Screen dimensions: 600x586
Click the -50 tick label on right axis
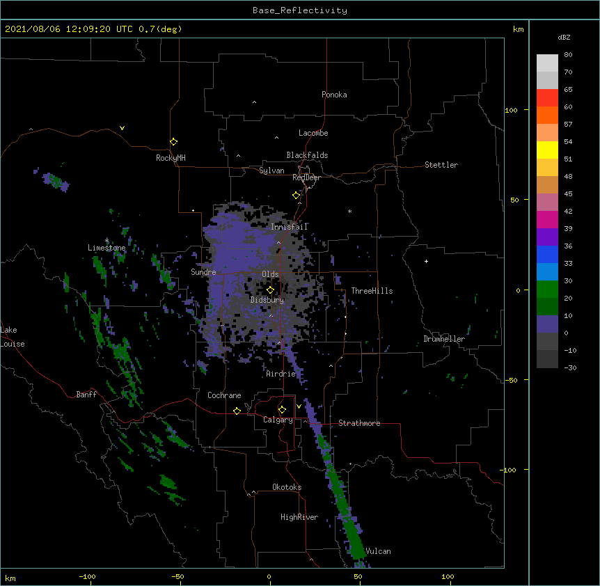[511, 380]
